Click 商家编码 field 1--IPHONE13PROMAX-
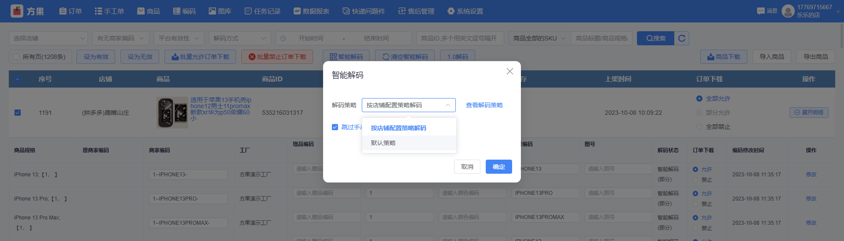The height and width of the screenshot is (241, 844). pos(189,223)
